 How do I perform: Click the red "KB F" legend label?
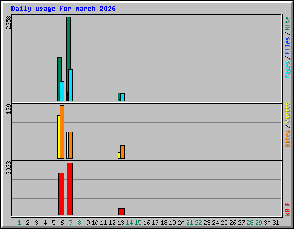click(287, 209)
